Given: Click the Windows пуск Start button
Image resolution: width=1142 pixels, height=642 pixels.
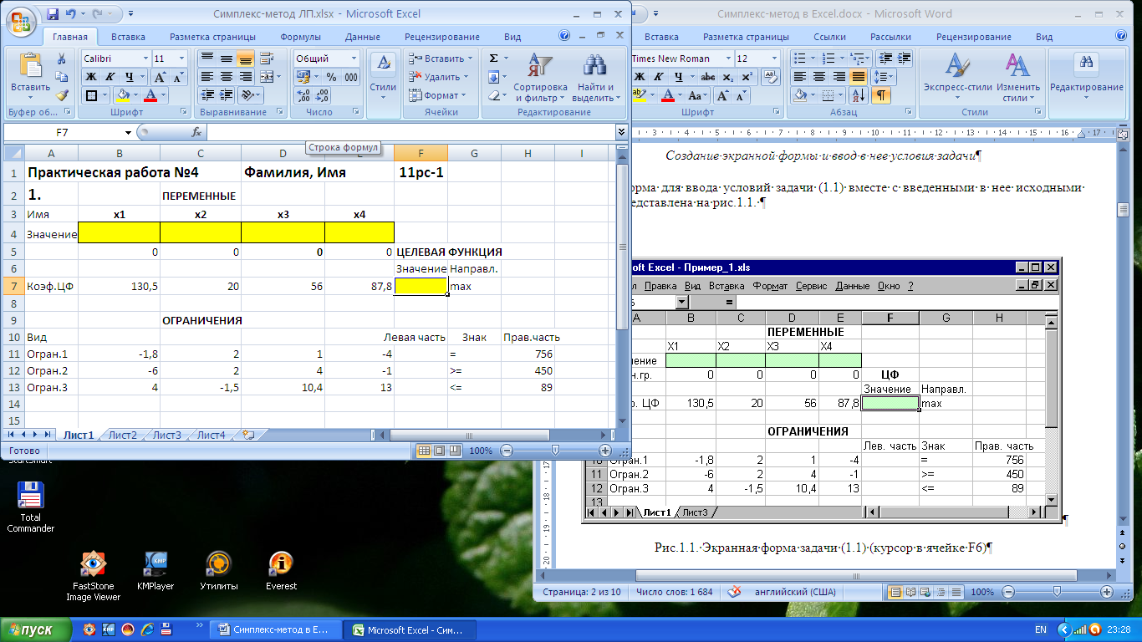Looking at the screenshot, I should pyautogui.click(x=36, y=629).
